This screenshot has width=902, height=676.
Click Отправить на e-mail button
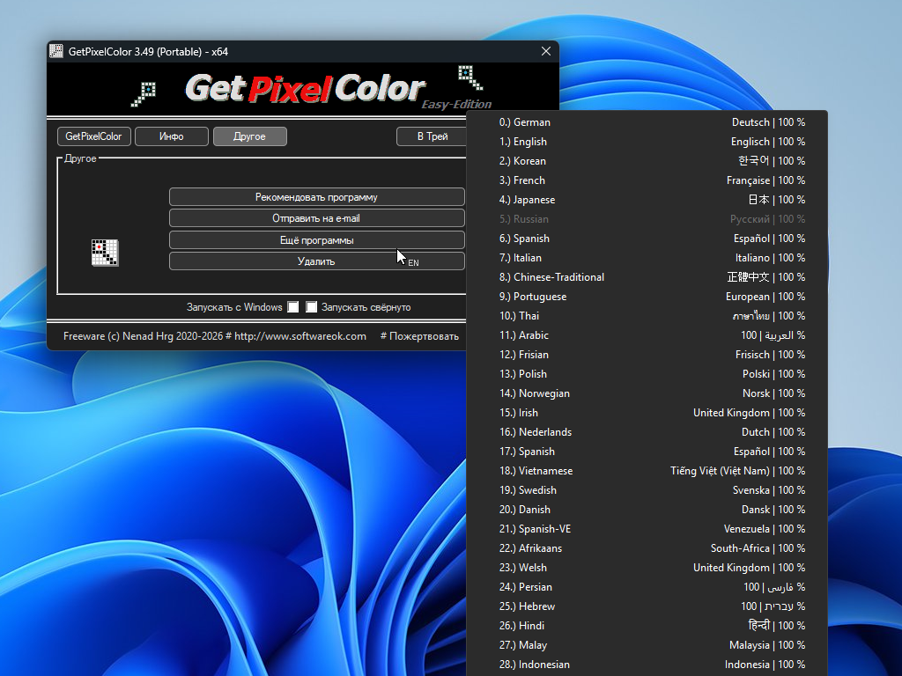[x=316, y=218]
